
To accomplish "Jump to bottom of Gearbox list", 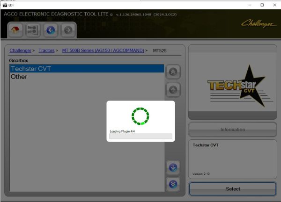I will coord(173,184).
